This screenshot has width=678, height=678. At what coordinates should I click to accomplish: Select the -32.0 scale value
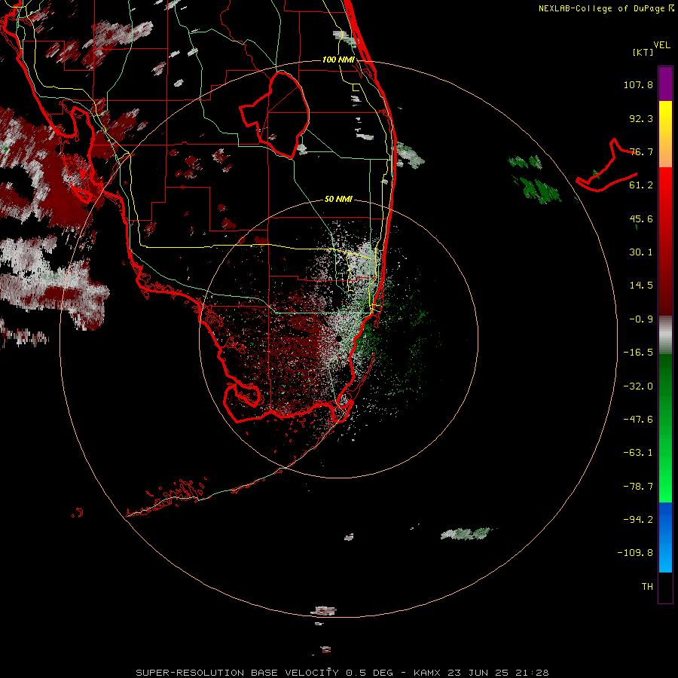tap(638, 386)
